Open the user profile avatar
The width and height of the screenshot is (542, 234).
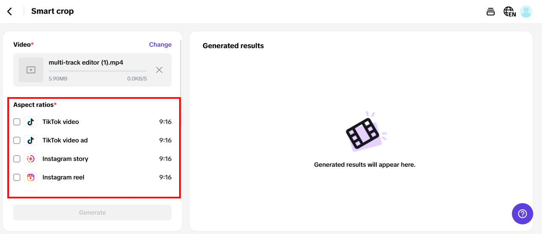(x=526, y=11)
